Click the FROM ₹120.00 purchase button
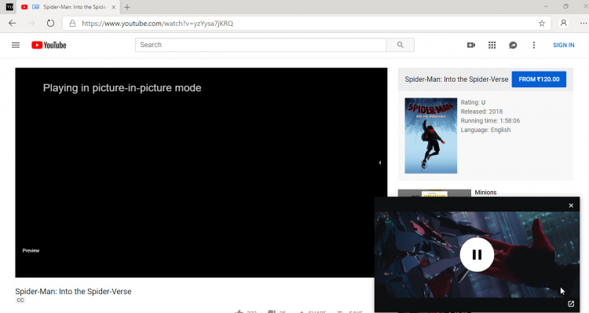Image resolution: width=589 pixels, height=313 pixels. click(x=539, y=79)
